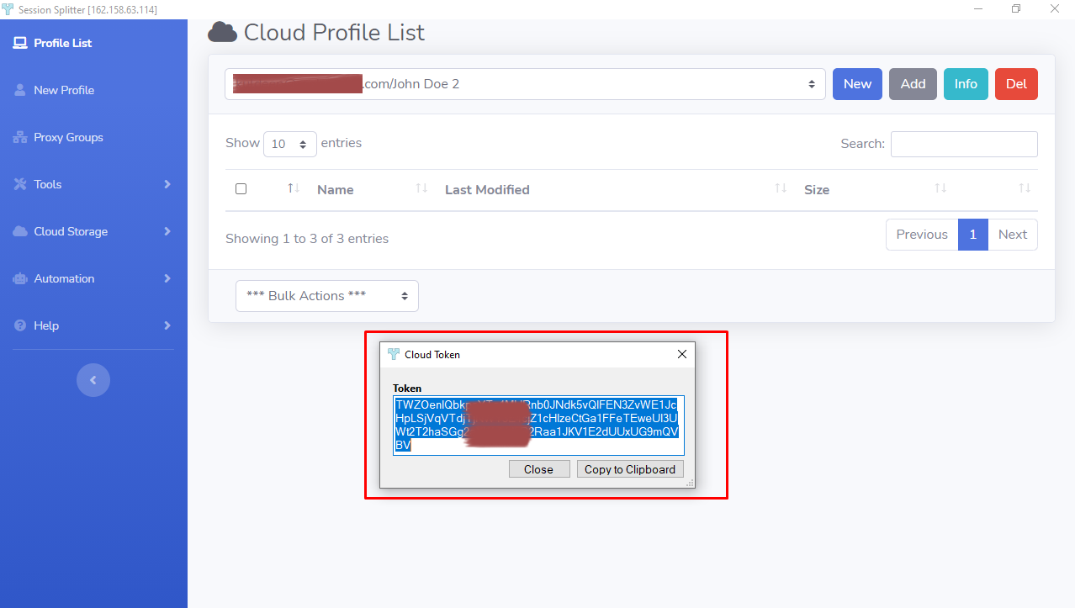The width and height of the screenshot is (1075, 608).
Task: Click the laptop icon beside Profile List
Action: click(20, 43)
